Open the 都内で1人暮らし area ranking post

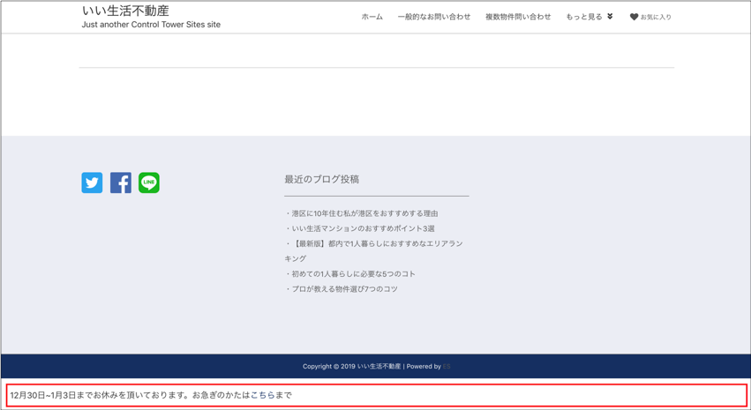(377, 243)
